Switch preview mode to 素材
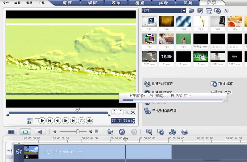This screenshot has height=162, width=247. [30, 123]
